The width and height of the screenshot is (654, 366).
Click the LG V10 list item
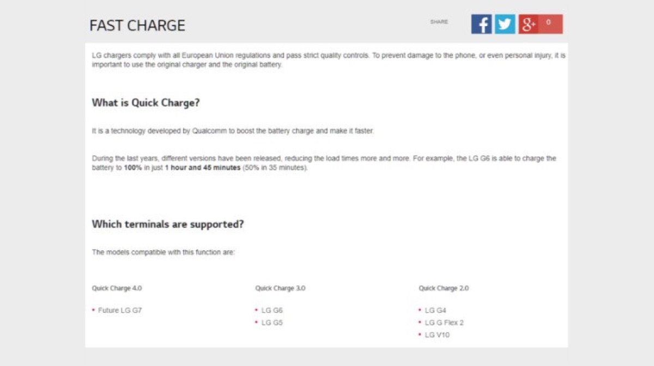pyautogui.click(x=437, y=335)
